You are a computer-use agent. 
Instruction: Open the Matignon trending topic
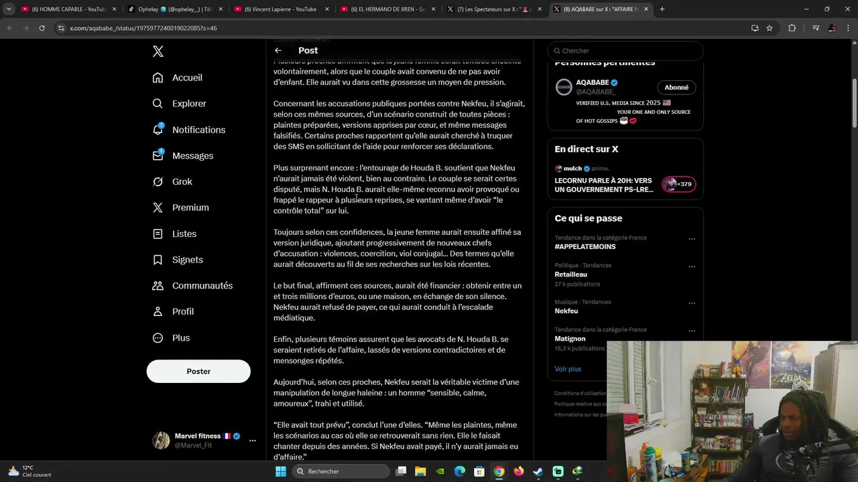pos(570,339)
